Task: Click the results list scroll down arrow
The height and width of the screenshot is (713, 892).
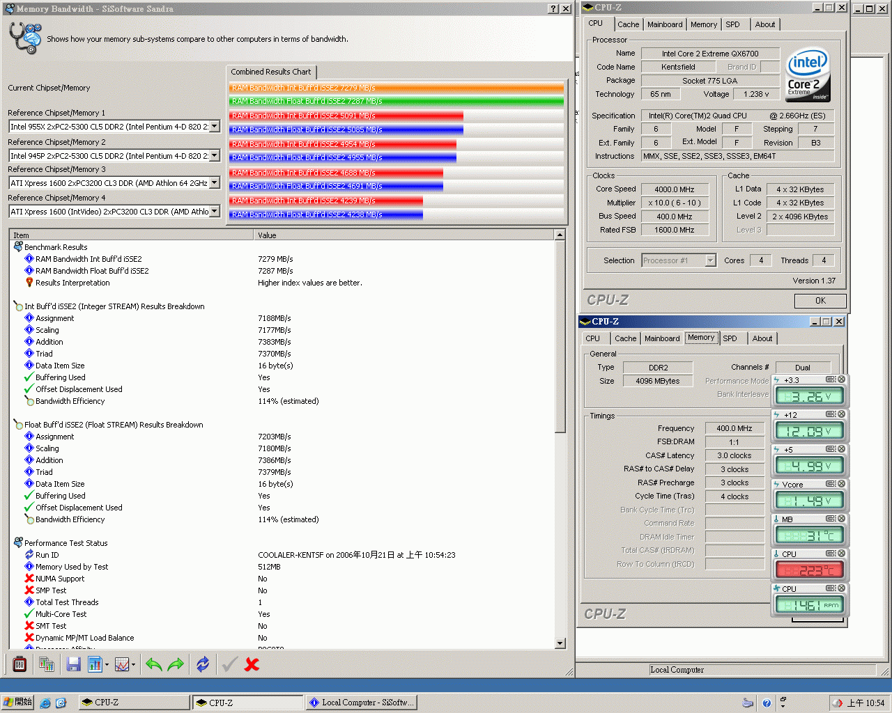Action: [560, 643]
